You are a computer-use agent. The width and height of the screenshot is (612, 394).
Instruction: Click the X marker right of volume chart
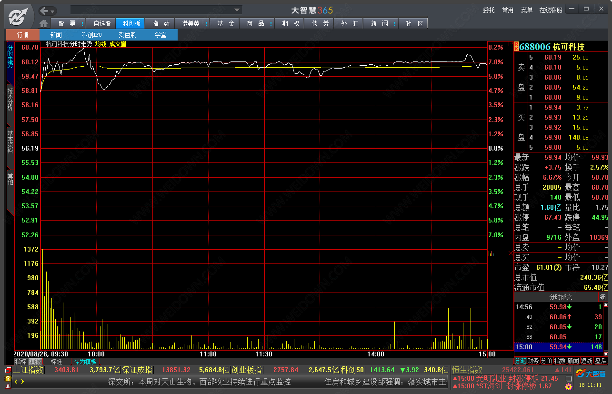511,253
